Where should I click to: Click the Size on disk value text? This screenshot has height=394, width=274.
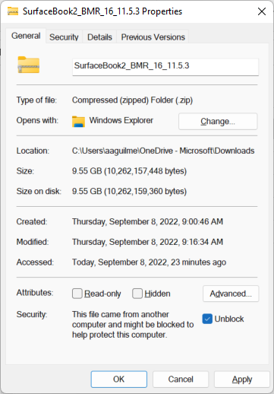(129, 191)
